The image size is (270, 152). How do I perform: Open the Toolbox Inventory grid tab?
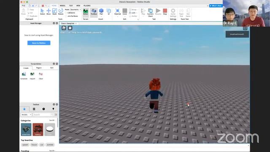(34, 109)
